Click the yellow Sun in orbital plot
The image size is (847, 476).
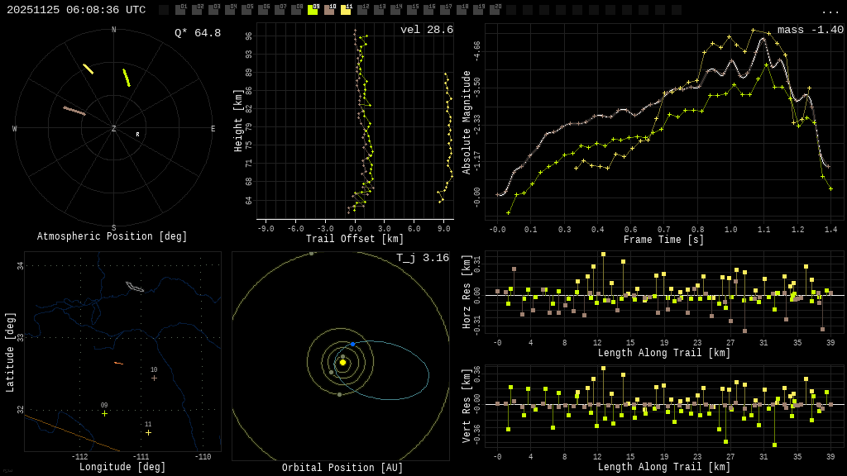click(x=342, y=362)
